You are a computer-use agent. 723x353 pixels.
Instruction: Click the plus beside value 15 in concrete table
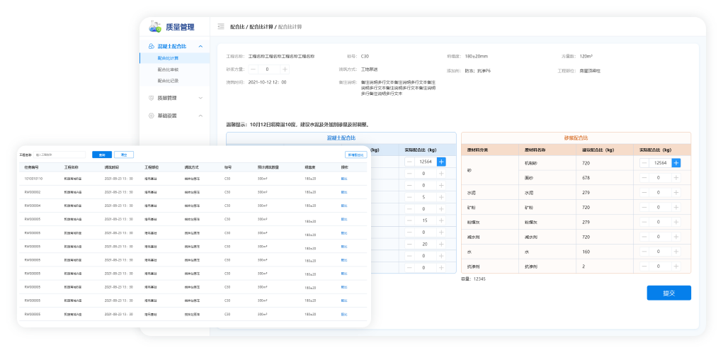(x=441, y=220)
